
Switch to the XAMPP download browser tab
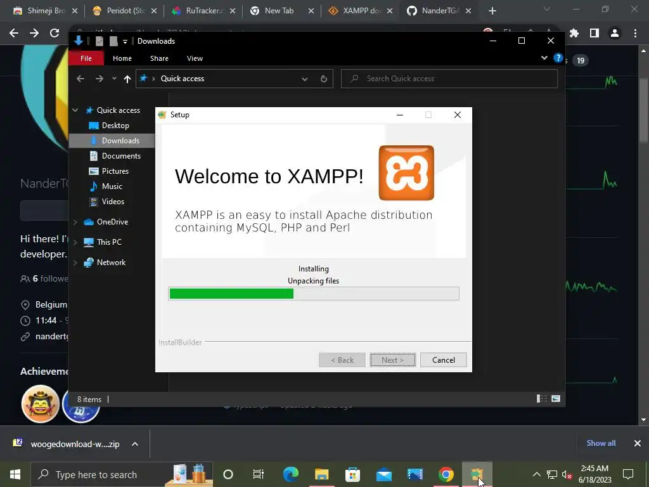tap(361, 11)
